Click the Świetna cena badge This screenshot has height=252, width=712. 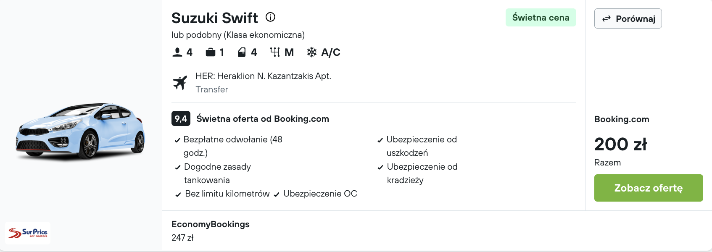(x=541, y=18)
